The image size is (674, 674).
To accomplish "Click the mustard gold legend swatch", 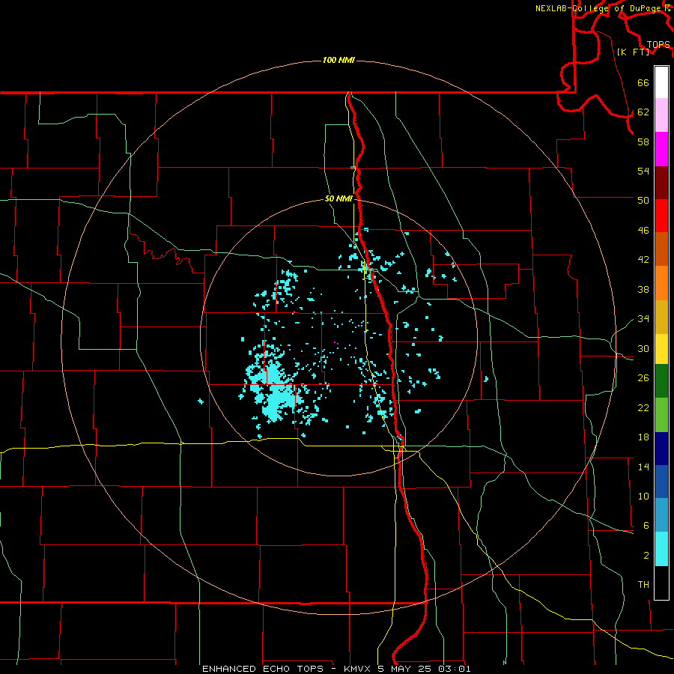I will [661, 318].
